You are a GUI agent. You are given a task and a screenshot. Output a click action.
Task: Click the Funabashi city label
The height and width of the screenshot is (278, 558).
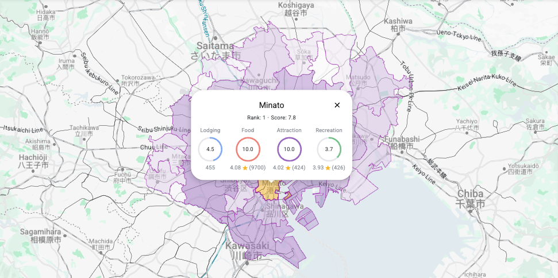pos(402,142)
